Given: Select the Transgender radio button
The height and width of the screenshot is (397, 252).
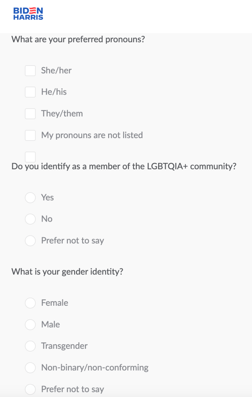Looking at the screenshot, I should tap(30, 346).
